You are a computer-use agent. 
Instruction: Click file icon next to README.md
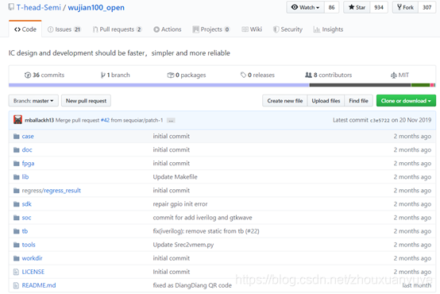point(16,285)
